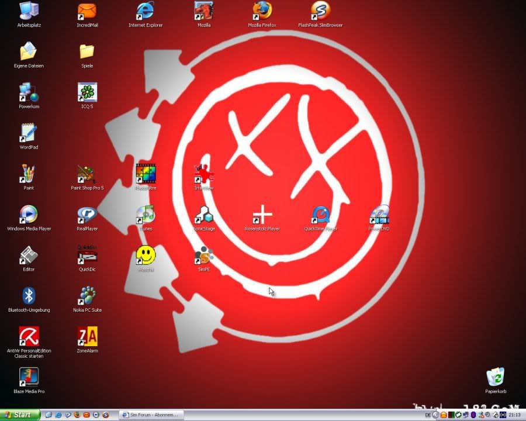The image size is (526, 421).
Task: Expand hidden system tray icons arrow
Action: [x=435, y=415]
